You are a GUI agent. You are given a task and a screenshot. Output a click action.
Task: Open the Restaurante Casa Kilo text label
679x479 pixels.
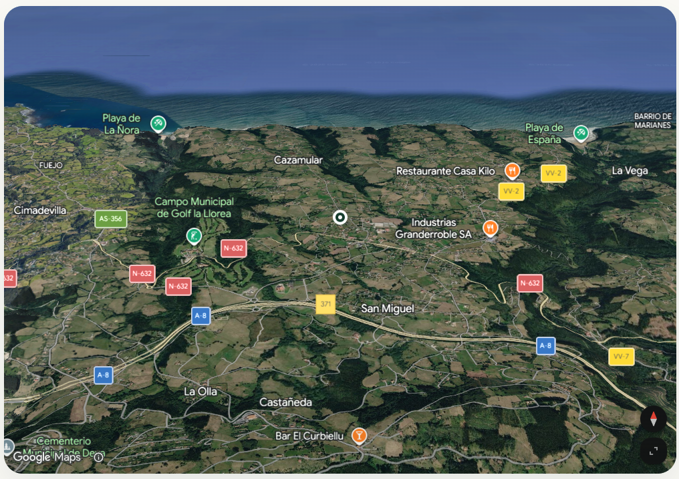(446, 171)
